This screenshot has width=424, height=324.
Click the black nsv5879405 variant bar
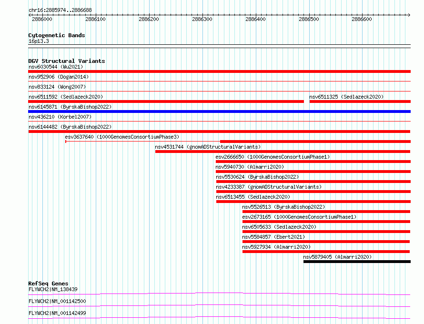coord(357,262)
